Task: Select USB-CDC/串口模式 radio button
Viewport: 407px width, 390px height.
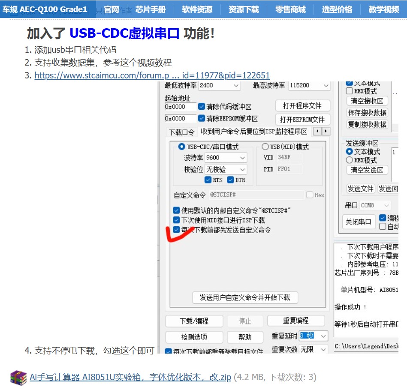Action: pos(181,147)
